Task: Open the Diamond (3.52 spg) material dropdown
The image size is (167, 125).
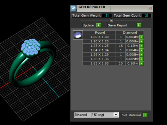Action: (116, 115)
